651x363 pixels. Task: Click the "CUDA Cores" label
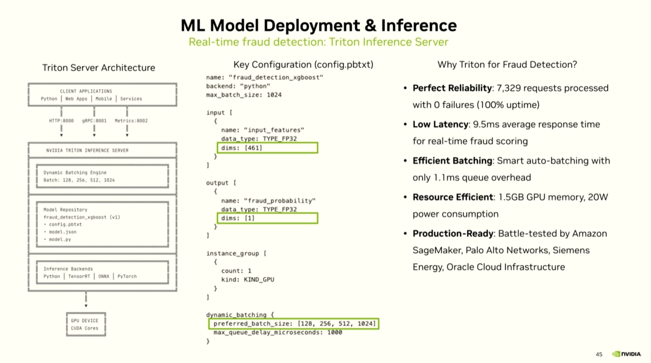(85, 328)
